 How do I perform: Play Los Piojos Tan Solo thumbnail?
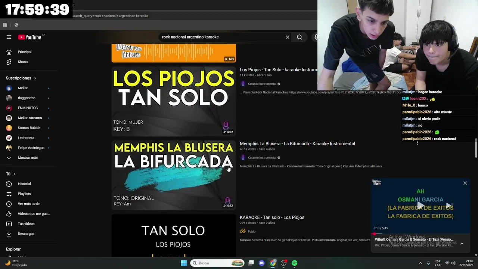(x=174, y=101)
